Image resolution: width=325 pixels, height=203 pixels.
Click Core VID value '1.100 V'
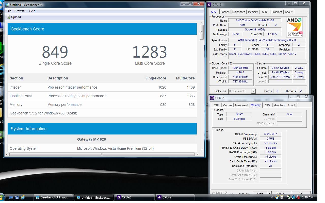[272, 34]
